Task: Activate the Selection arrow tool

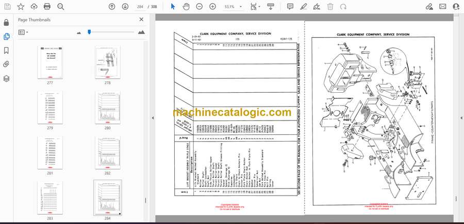Action: click(173, 7)
